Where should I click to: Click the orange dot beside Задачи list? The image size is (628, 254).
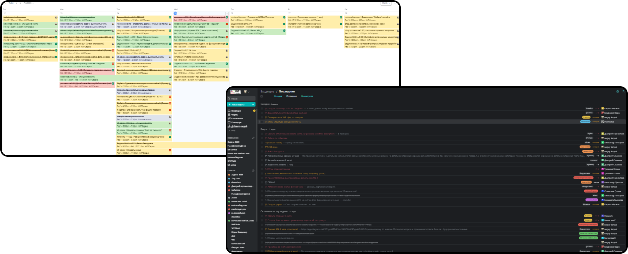point(229,174)
